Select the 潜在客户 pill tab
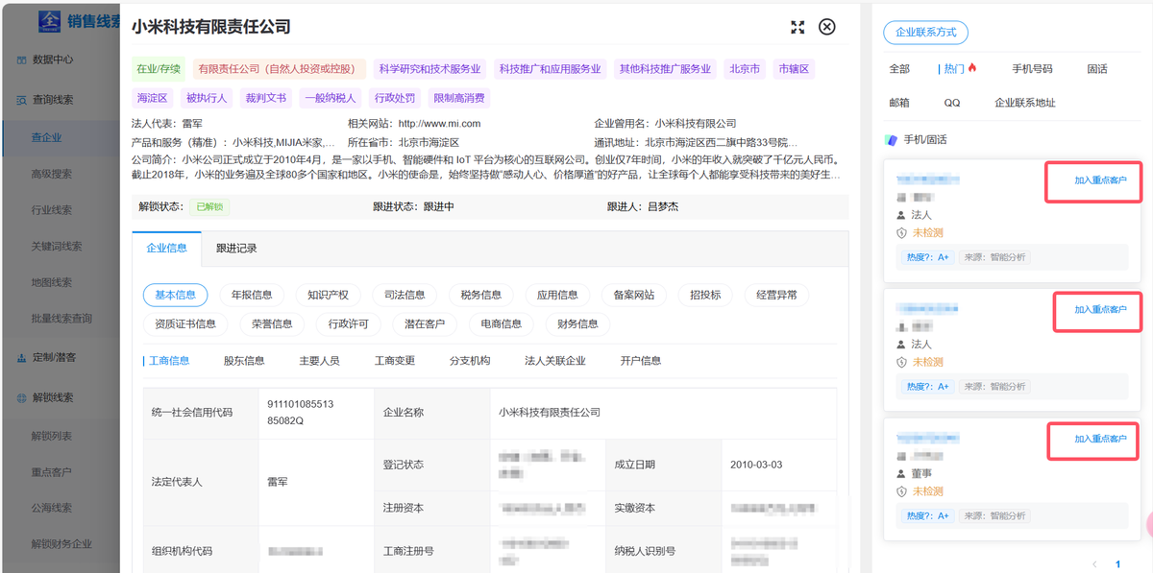 tap(425, 324)
